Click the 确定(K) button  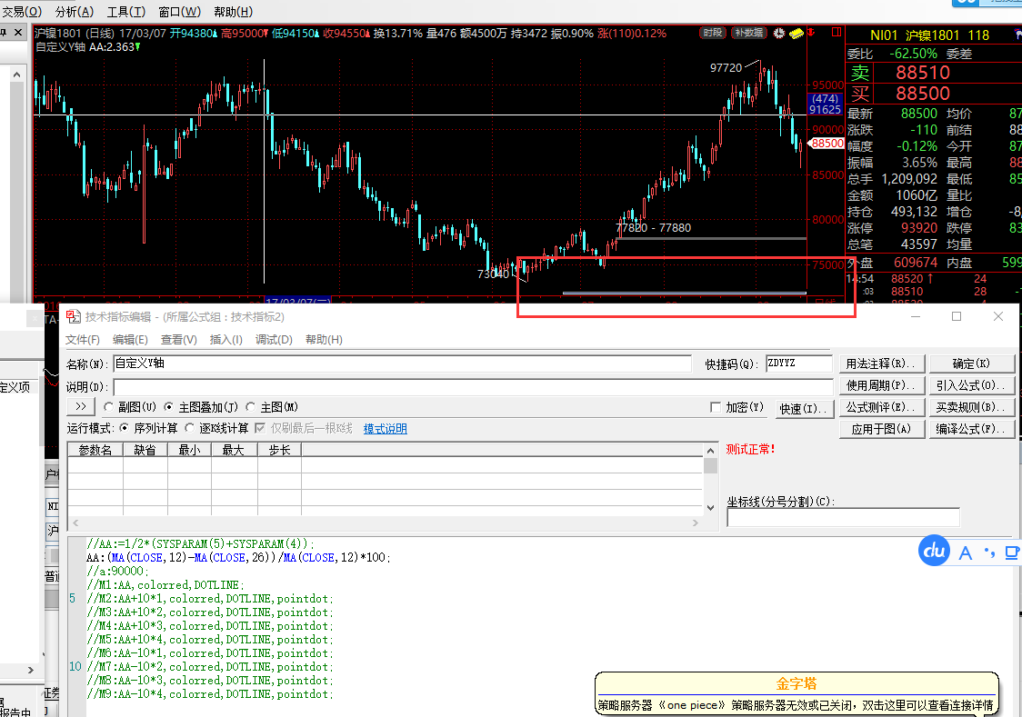pyautogui.click(x=971, y=363)
